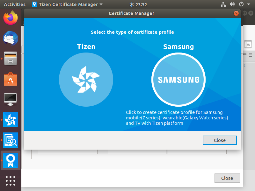The height and width of the screenshot is (191, 255).
Task: Click Certificate Manager ribbon icon in dock
Action: click(x=11, y=160)
